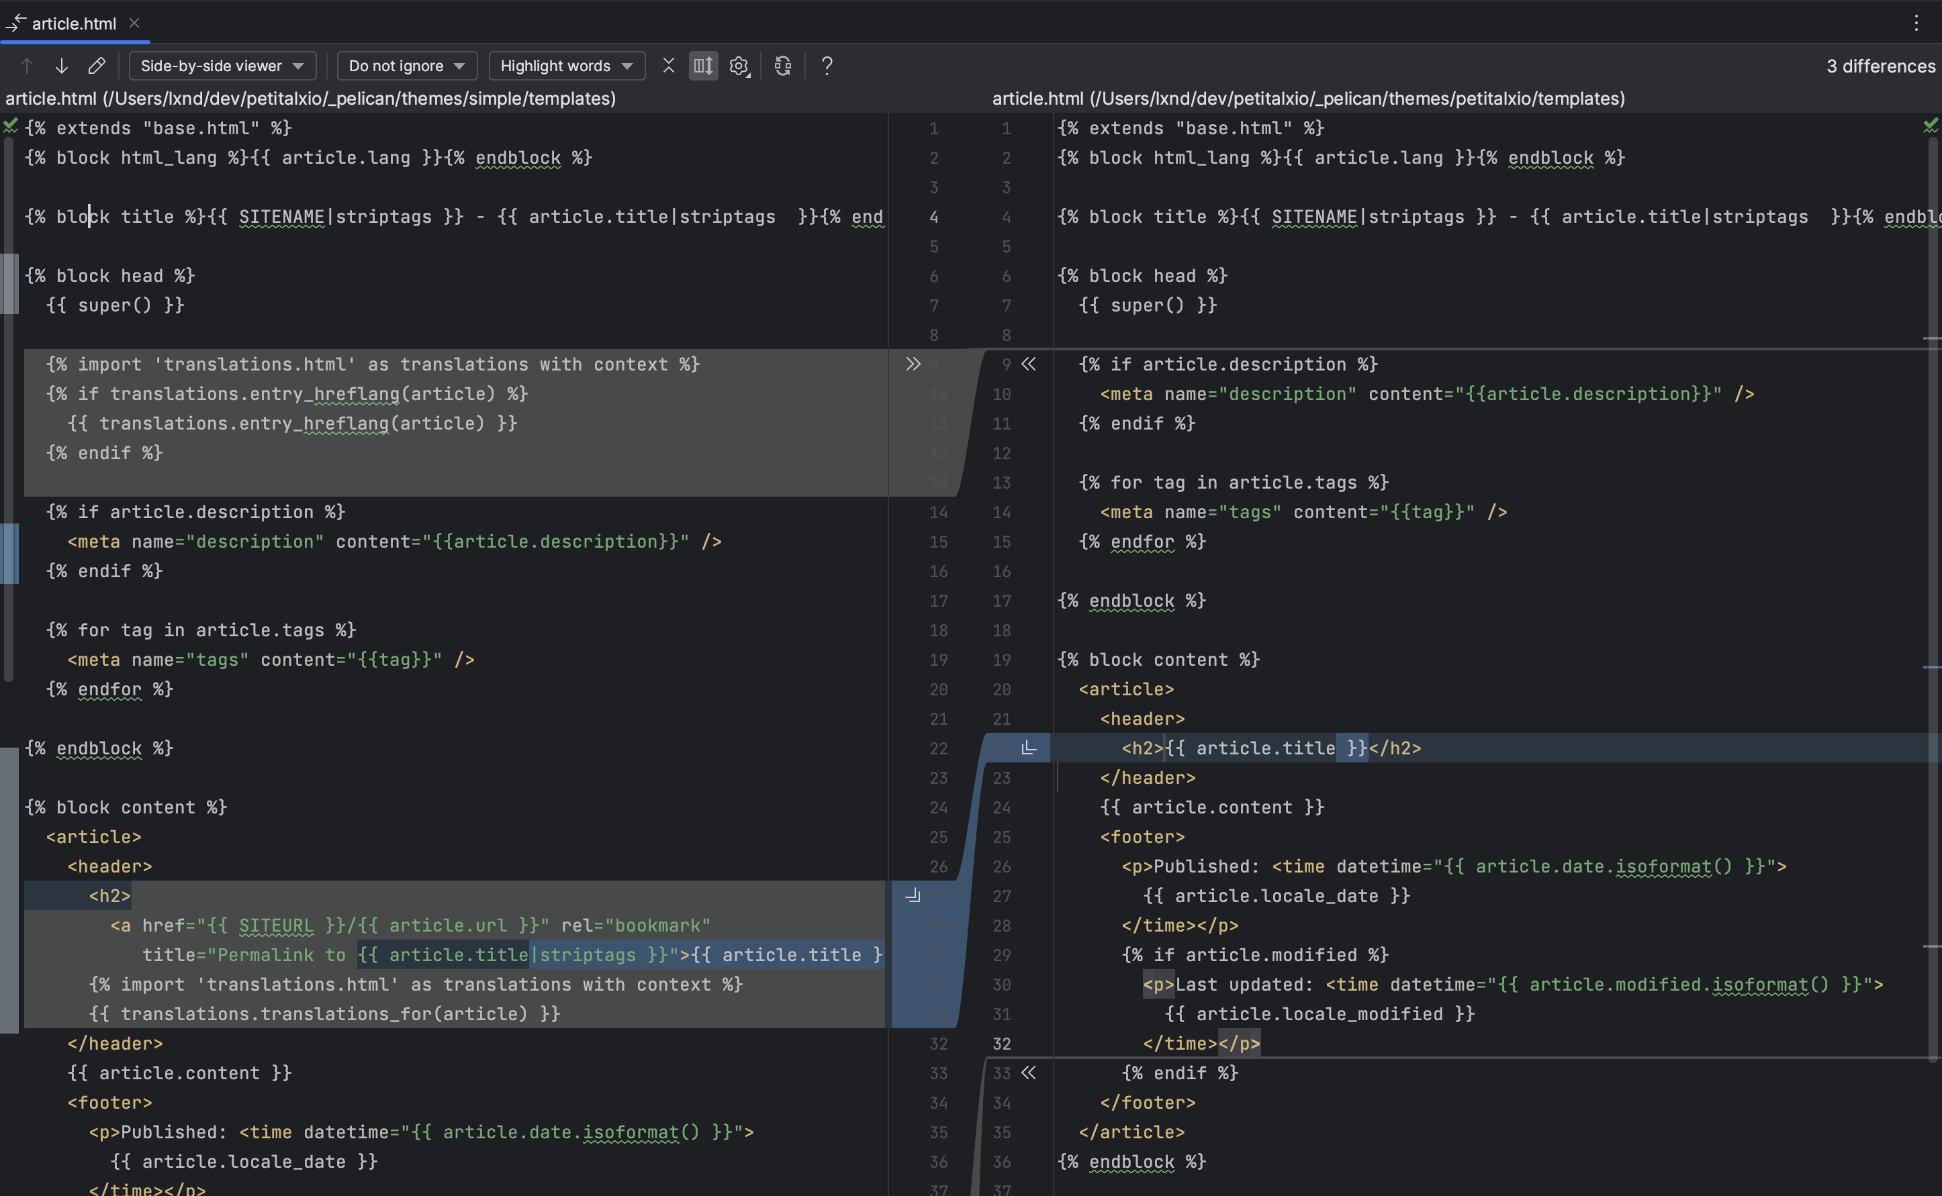Click the 3 differences counter
The image size is (1942, 1196).
(x=1880, y=66)
